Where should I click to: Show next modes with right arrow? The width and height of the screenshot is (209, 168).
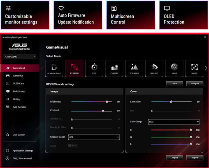click(x=206, y=68)
